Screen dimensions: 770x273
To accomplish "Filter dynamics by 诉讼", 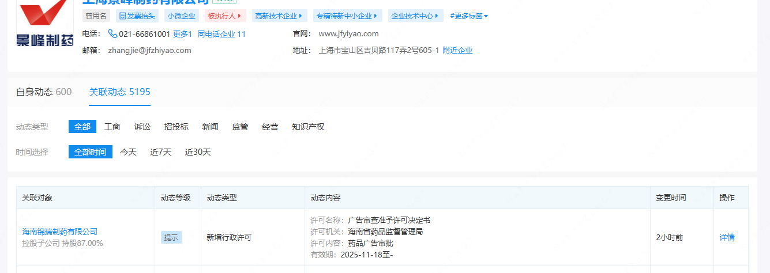I will coord(142,127).
